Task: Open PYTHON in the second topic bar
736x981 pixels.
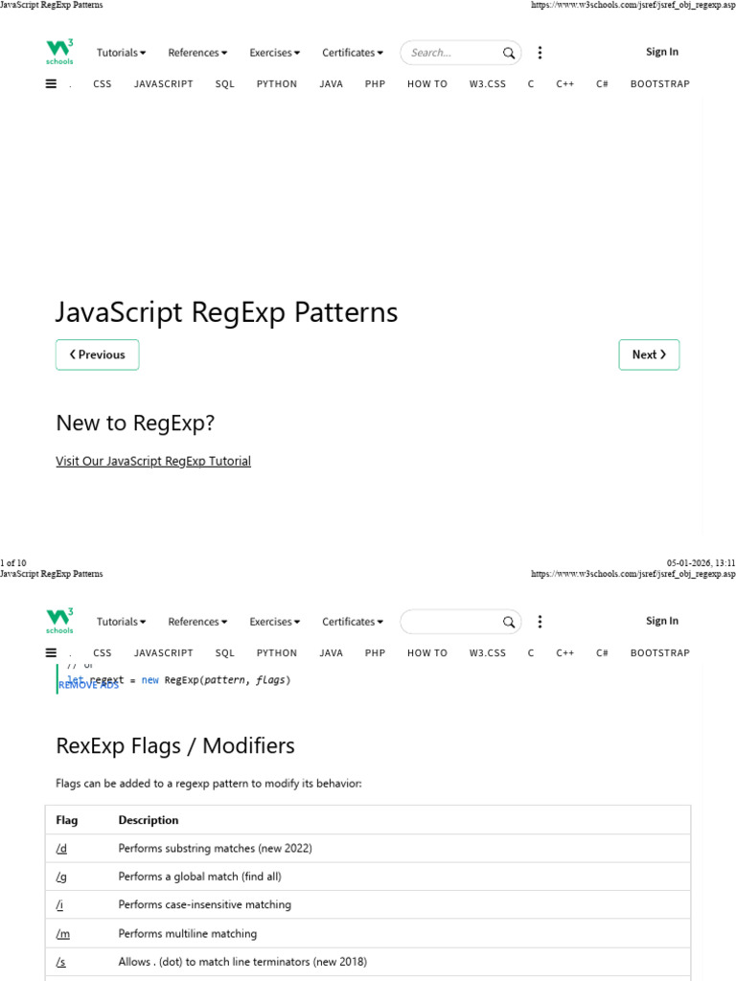Action: pos(277,652)
